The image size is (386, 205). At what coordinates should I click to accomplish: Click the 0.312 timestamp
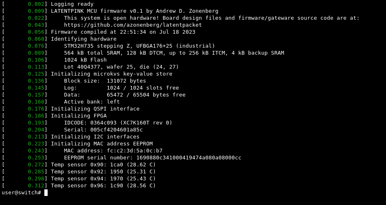(36, 186)
